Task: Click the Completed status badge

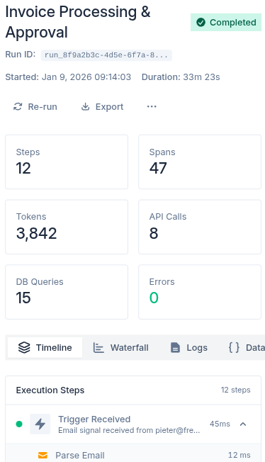Action: pos(226,23)
